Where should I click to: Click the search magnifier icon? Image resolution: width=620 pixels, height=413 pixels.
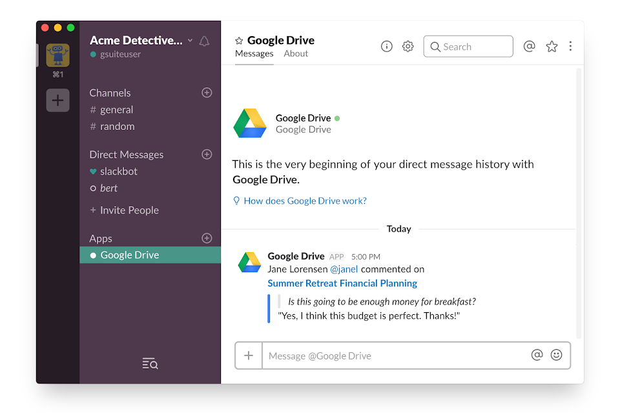(x=435, y=47)
